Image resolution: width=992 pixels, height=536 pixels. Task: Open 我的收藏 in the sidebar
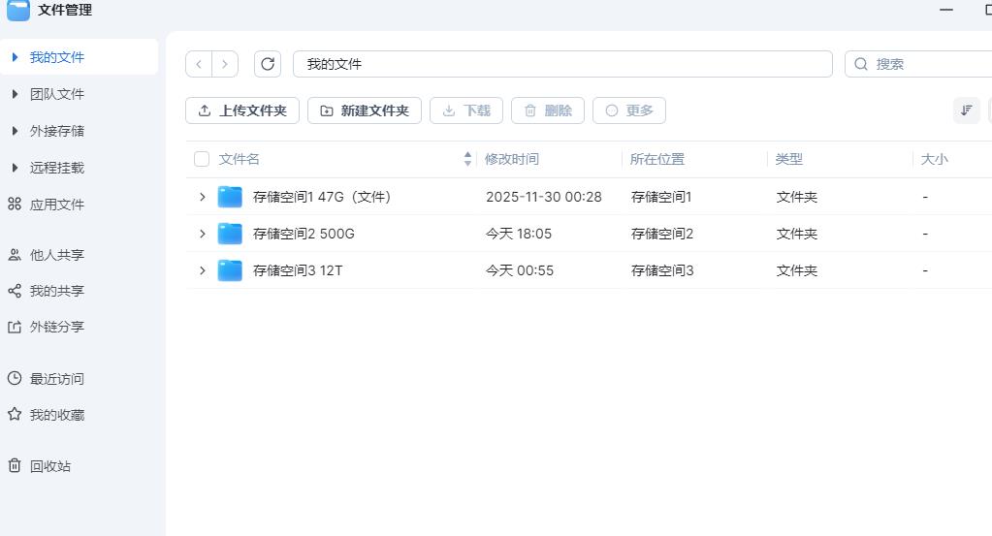(57, 415)
